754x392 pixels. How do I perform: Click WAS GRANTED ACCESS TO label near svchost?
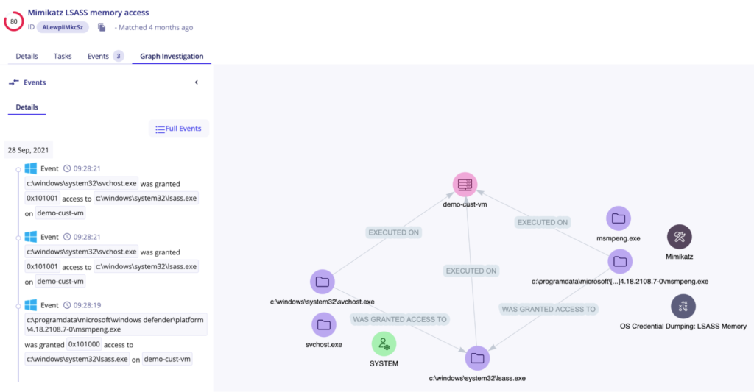point(400,319)
